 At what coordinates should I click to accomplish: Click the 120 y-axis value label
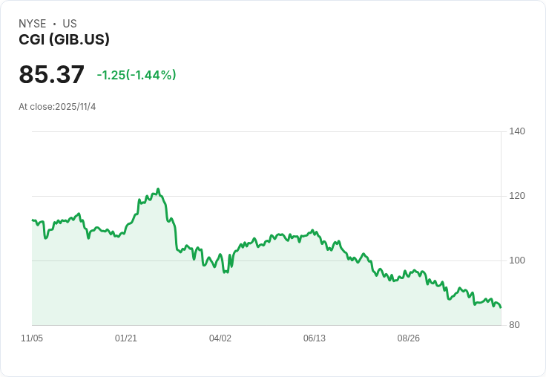point(517,196)
